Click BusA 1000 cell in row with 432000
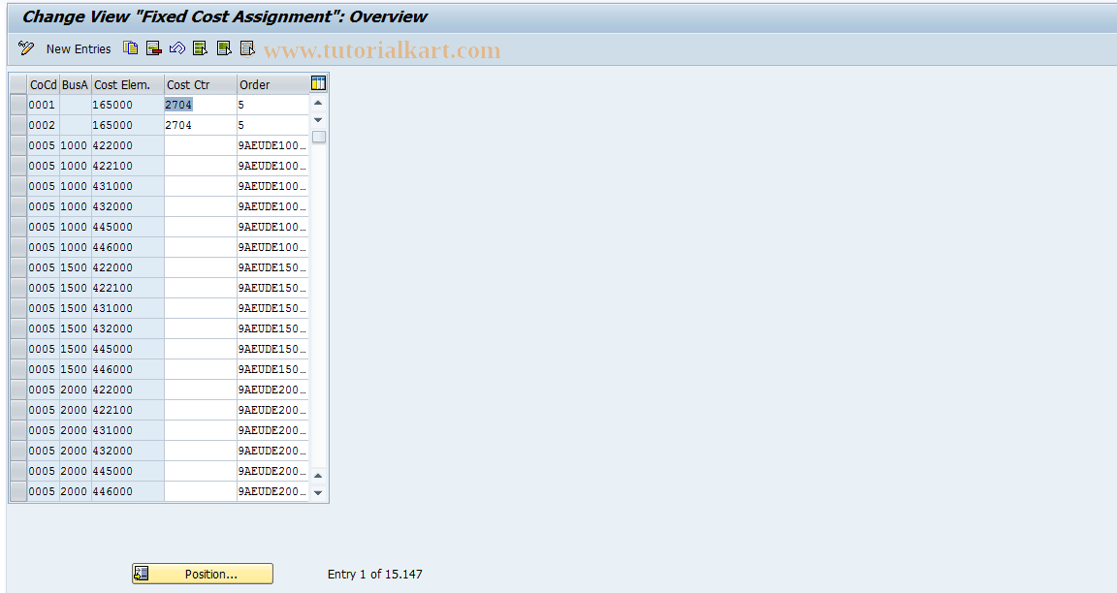Screen dimensions: 1117x593 tap(76, 206)
